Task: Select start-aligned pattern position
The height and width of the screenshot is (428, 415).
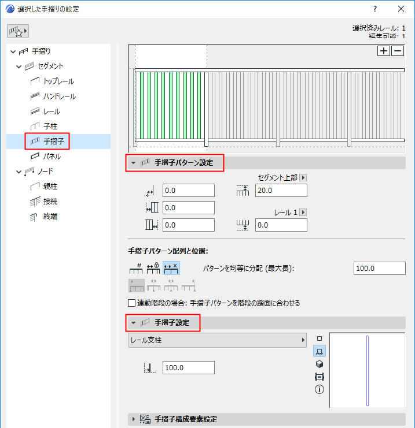Action: (x=137, y=285)
